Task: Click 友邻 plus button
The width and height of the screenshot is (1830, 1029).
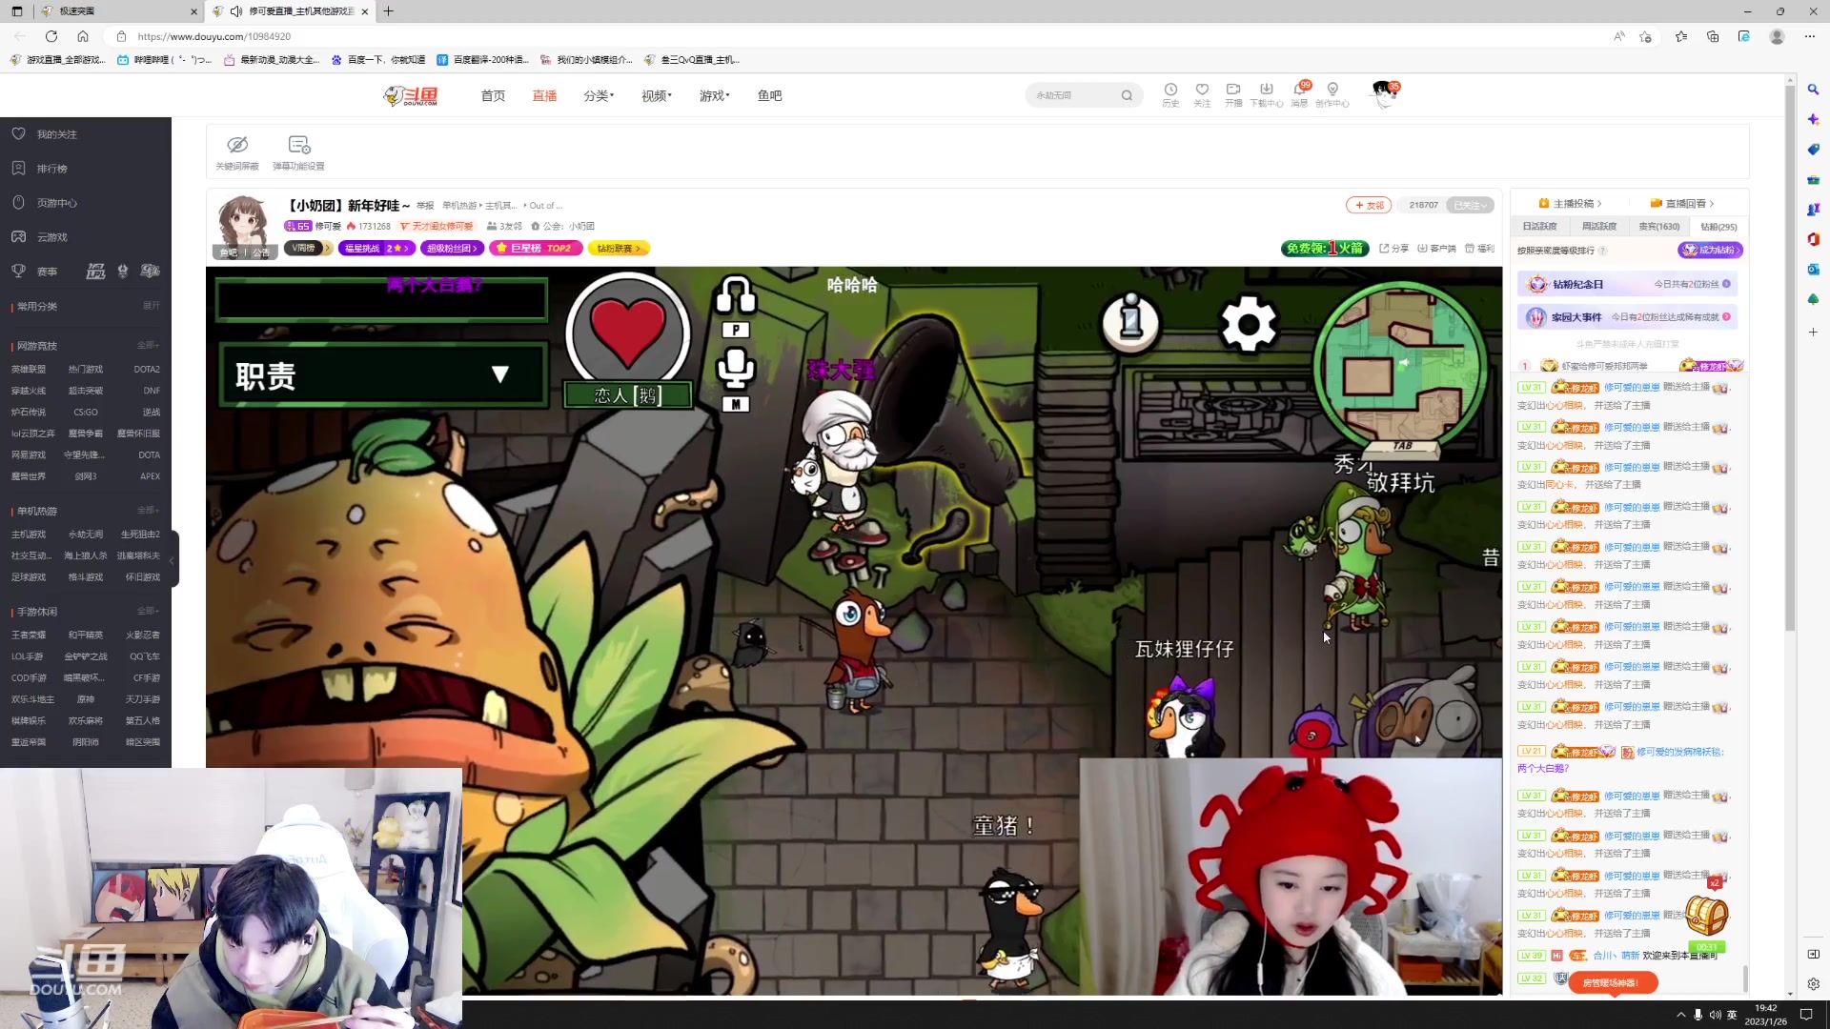Action: coord(1369,205)
